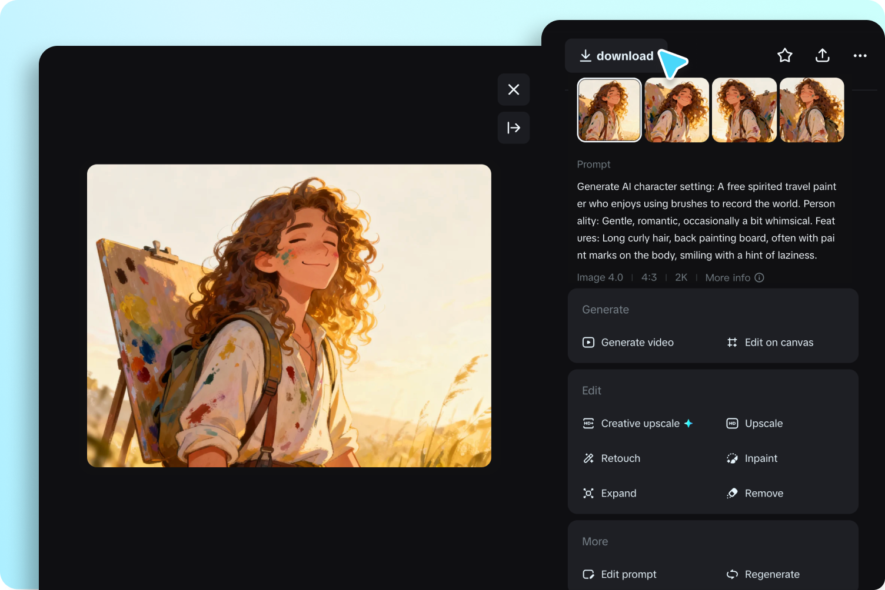Select the second generated image thumbnail

pyautogui.click(x=677, y=110)
